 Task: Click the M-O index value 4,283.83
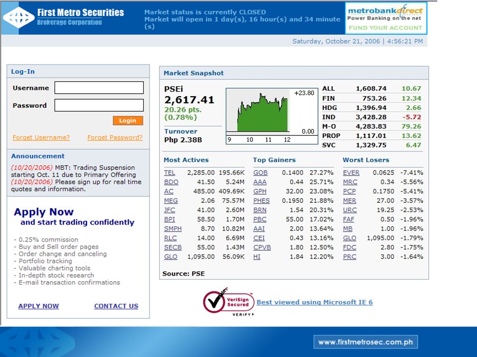point(371,126)
